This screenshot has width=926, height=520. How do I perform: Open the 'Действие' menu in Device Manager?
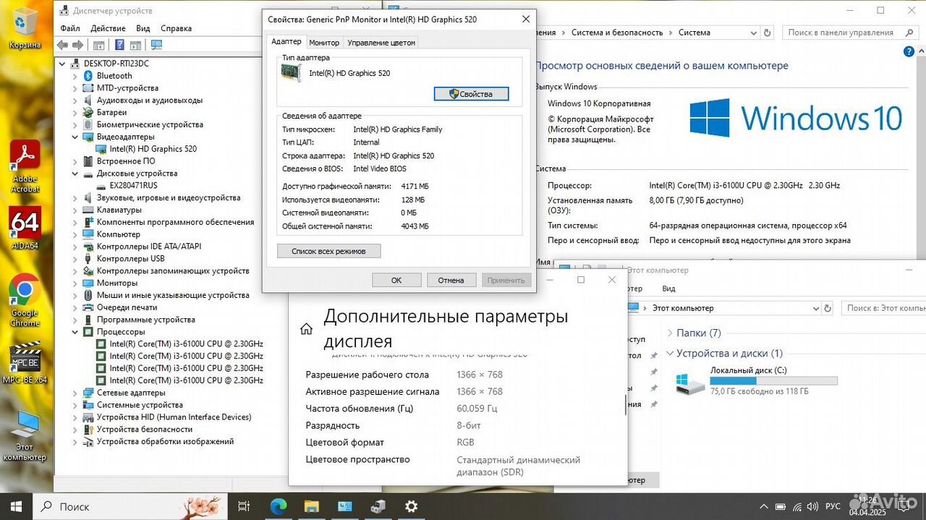[109, 28]
